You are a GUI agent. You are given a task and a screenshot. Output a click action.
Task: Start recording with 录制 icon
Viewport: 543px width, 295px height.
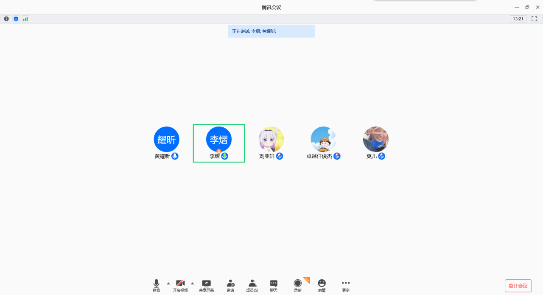click(x=298, y=285)
